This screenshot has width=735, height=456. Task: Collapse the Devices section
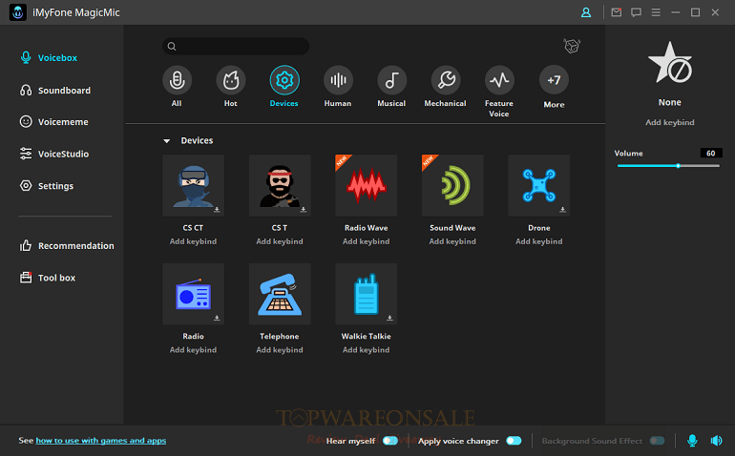166,140
